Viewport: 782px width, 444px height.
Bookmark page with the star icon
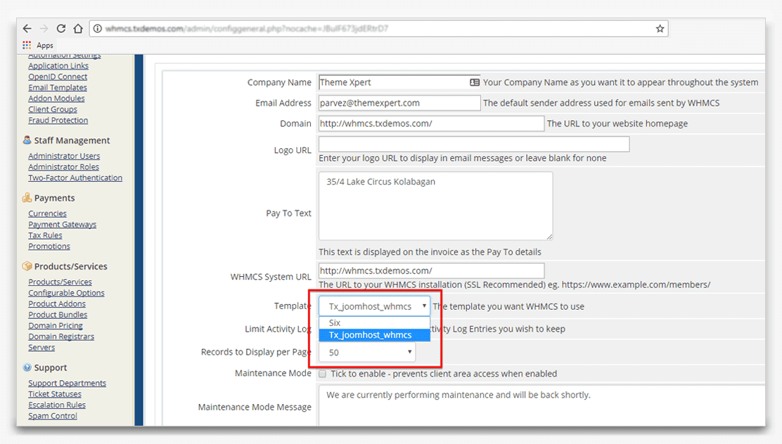(x=660, y=29)
